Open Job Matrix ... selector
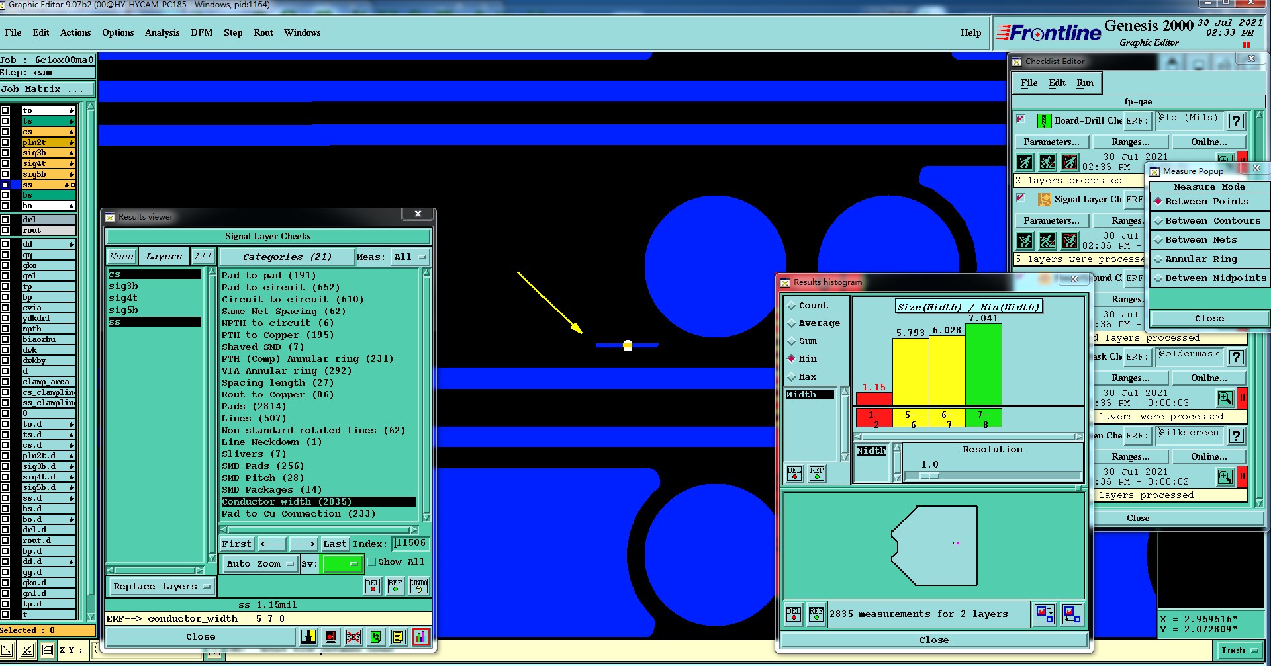 pos(48,89)
